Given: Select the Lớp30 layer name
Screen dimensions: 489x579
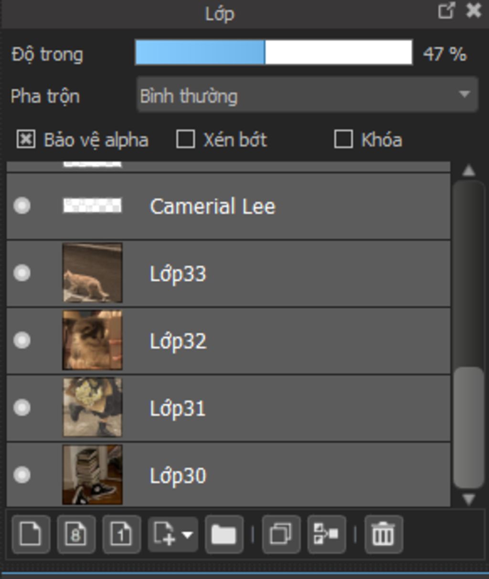Looking at the screenshot, I should coord(178,476).
